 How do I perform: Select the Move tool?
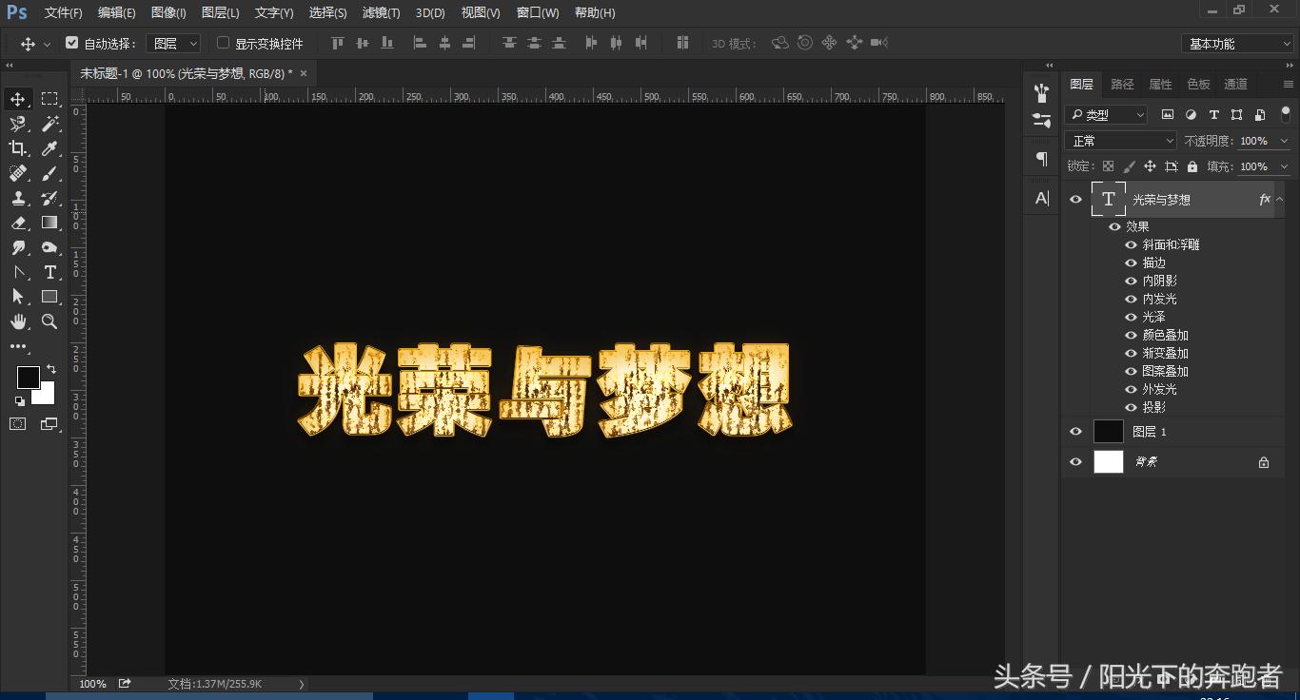[x=17, y=98]
